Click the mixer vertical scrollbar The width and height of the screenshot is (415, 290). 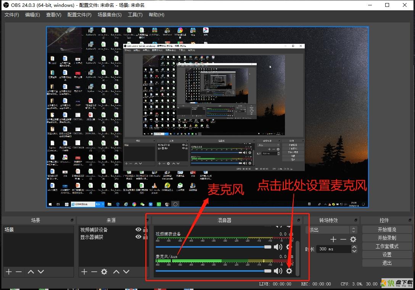[x=298, y=258]
